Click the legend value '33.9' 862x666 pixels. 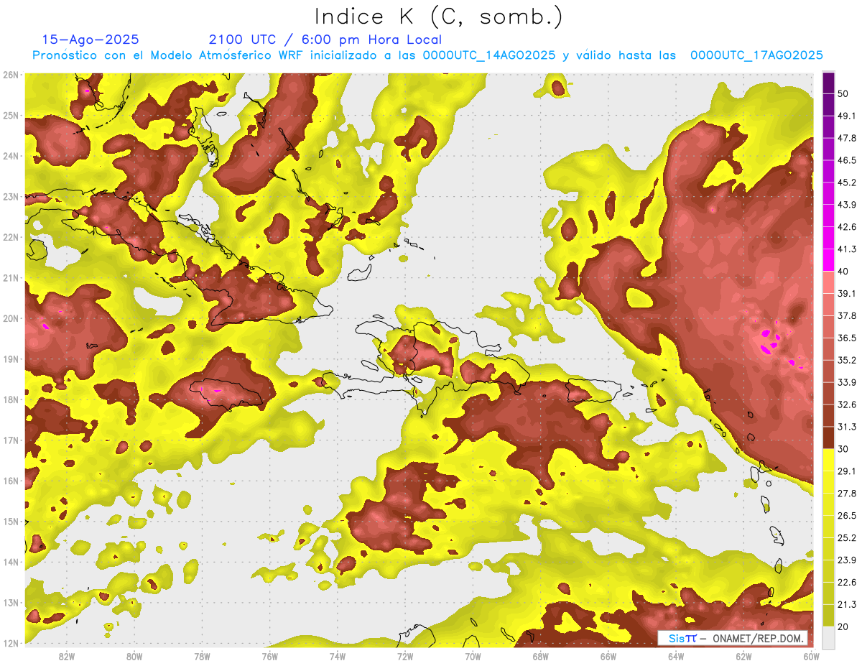pyautogui.click(x=846, y=382)
